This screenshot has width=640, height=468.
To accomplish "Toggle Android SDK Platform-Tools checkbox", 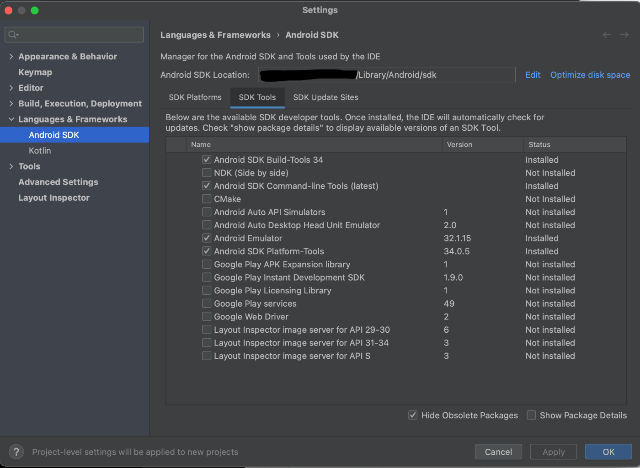I will pos(207,251).
